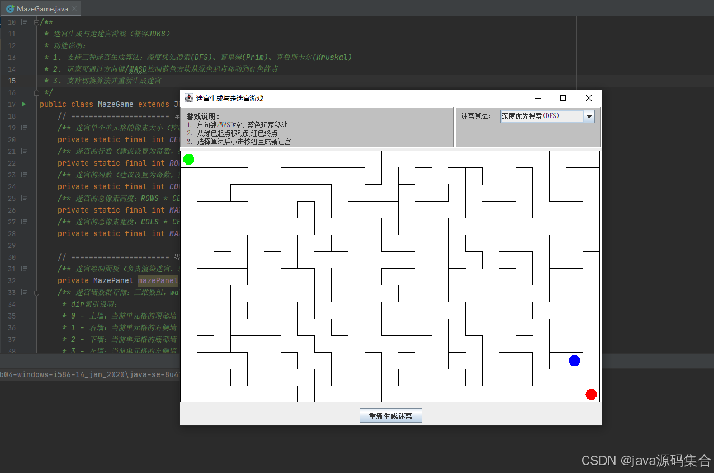This screenshot has width=714, height=473.
Task: Collapse the Javadoc block starting at line 10
Action: (x=36, y=22)
